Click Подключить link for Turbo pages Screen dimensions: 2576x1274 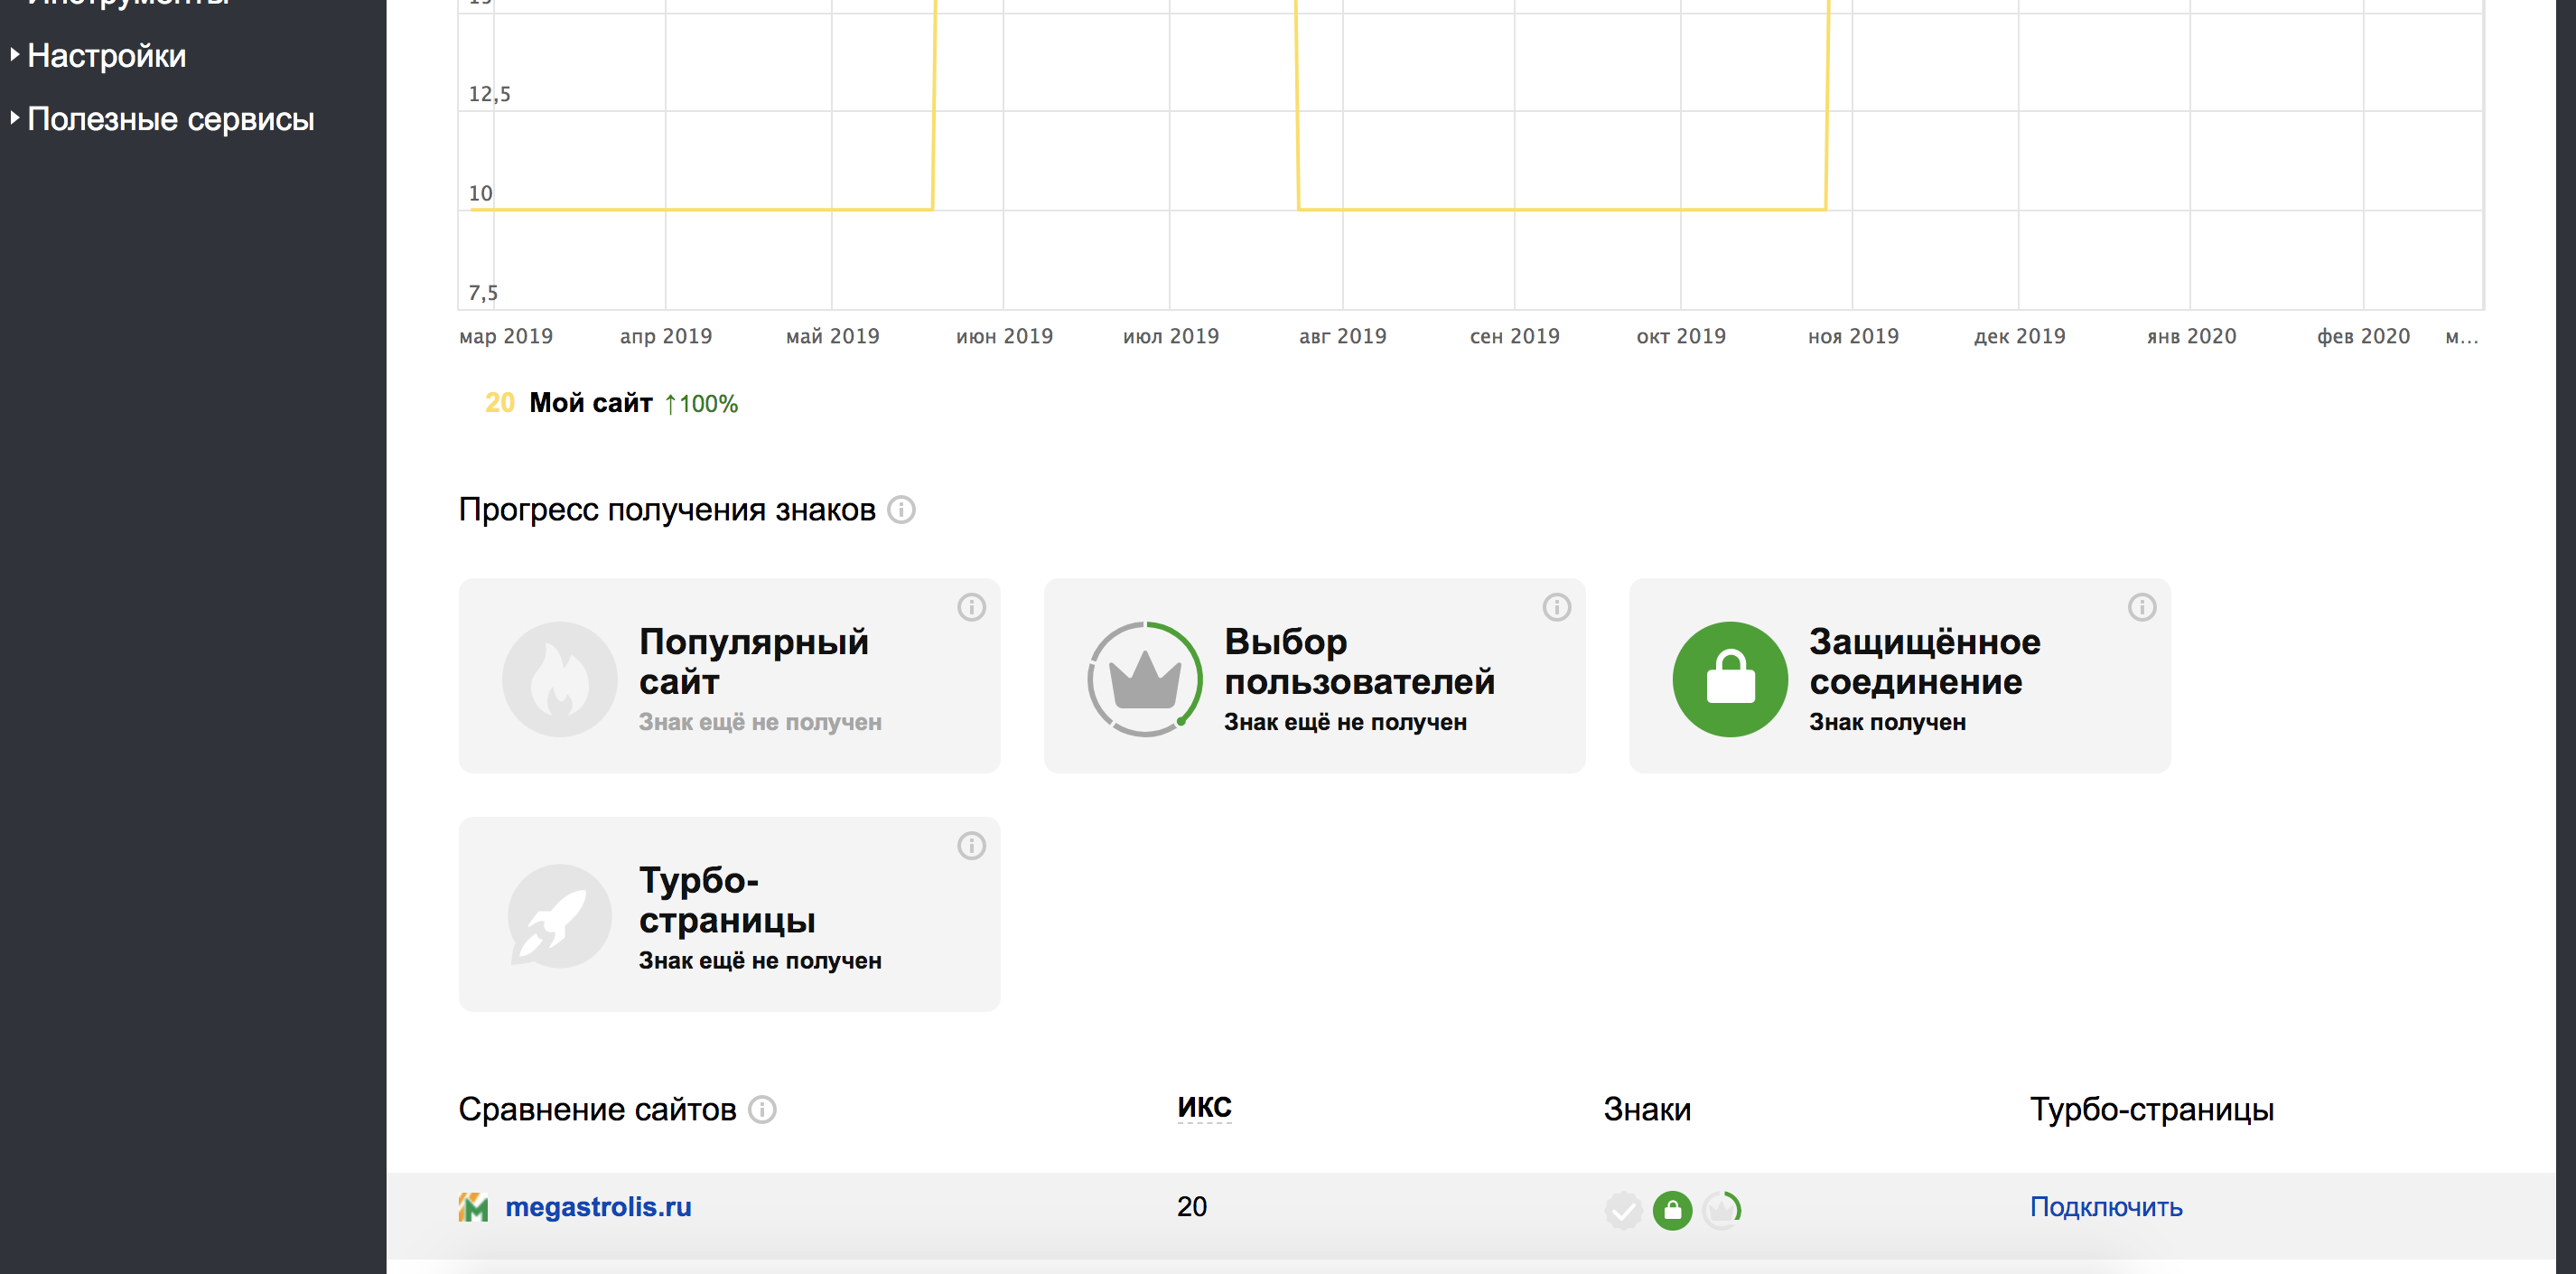pyautogui.click(x=2105, y=1207)
